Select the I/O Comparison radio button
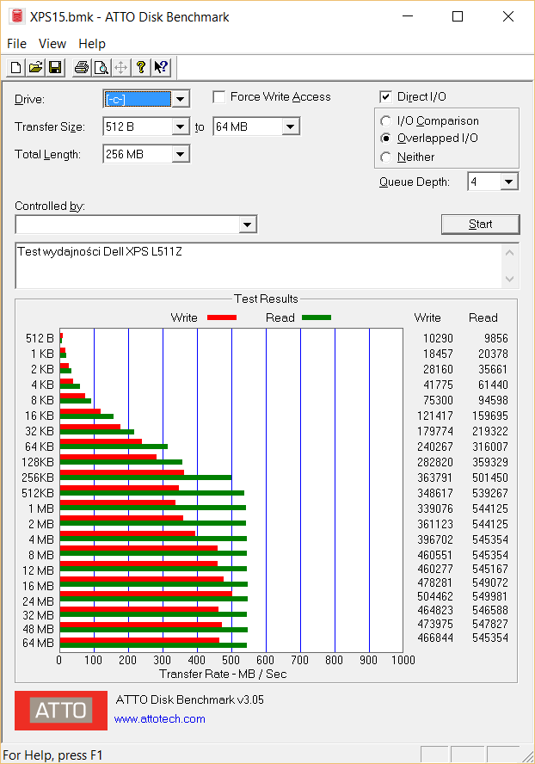 (386, 120)
